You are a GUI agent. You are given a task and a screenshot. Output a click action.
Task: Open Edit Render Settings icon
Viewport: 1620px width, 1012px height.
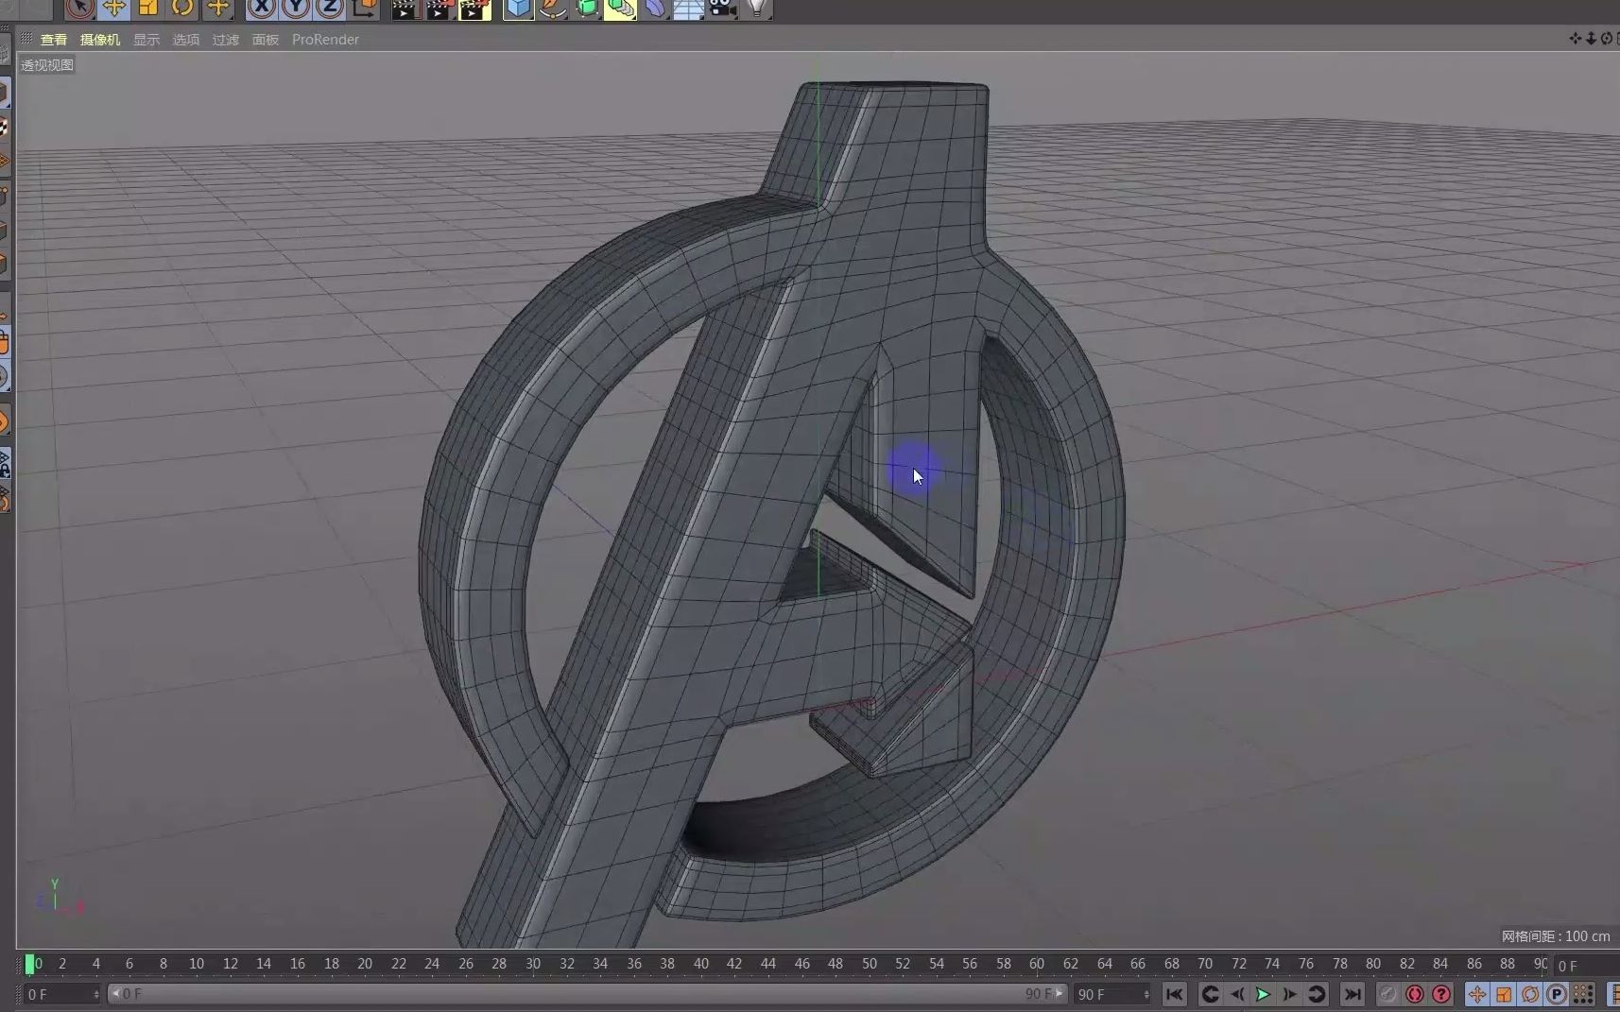tap(474, 9)
